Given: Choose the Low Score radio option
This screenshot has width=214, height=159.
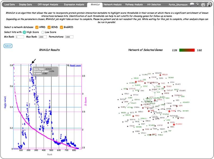Looking at the screenshot, I should click(43, 32).
